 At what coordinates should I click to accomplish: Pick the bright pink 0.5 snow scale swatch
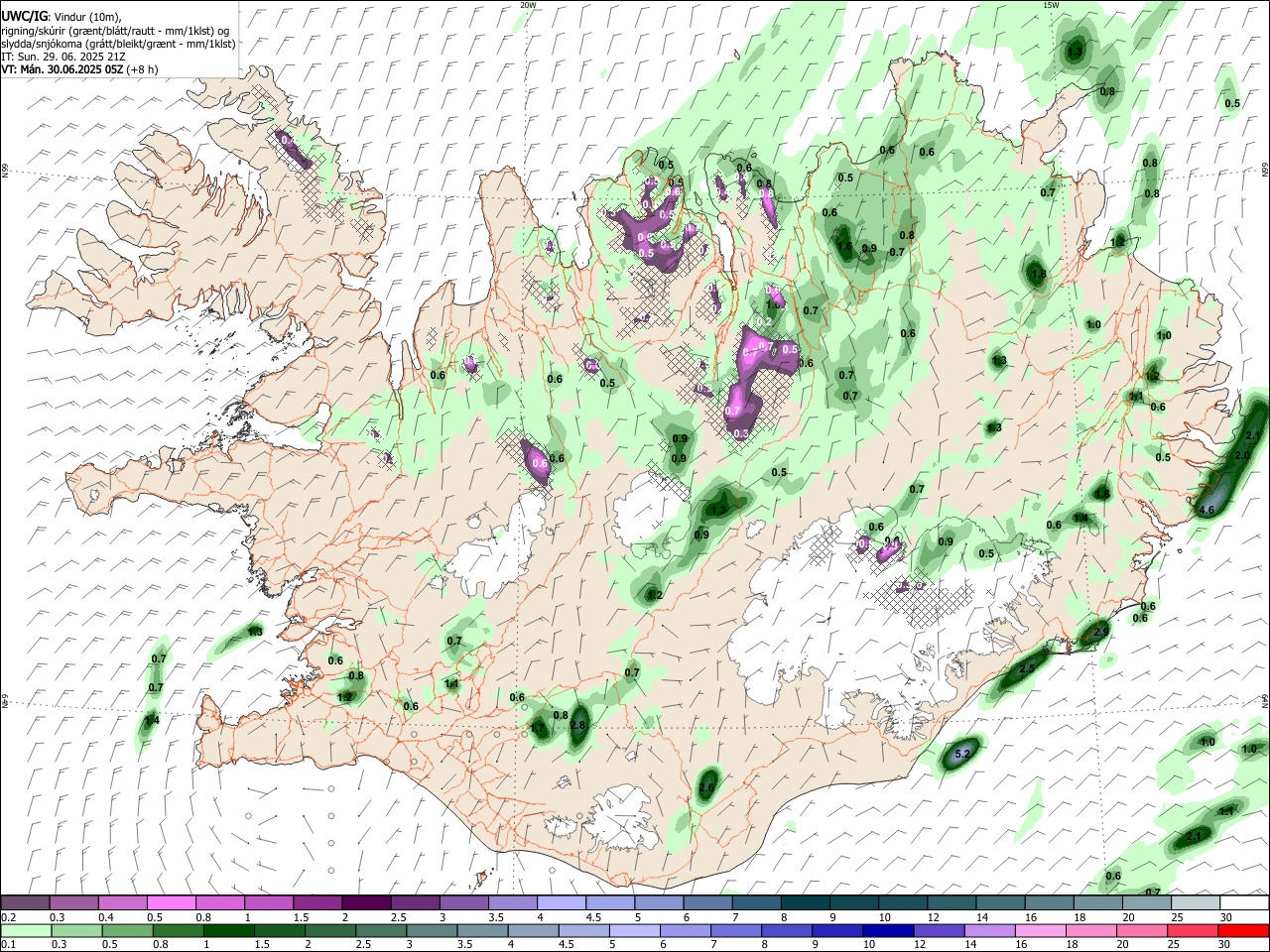172,902
